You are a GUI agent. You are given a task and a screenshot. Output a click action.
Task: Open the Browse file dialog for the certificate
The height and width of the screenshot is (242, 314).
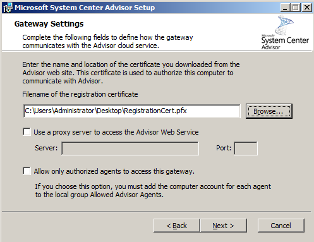click(x=269, y=111)
